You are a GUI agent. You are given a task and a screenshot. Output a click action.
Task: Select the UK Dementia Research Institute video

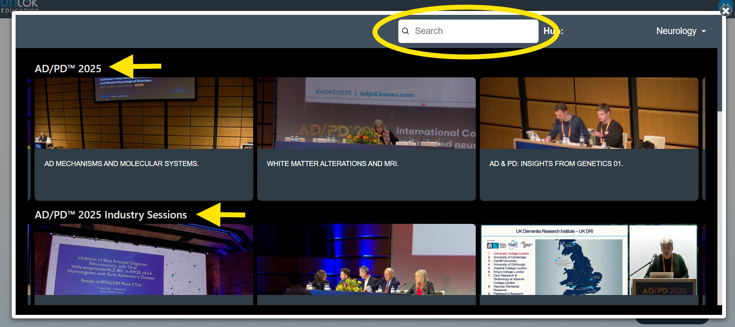pyautogui.click(x=589, y=259)
